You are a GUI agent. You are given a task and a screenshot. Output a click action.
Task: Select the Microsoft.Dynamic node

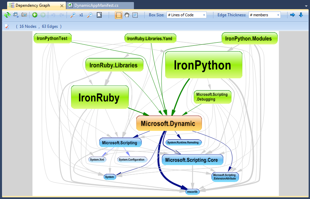[x=169, y=123]
